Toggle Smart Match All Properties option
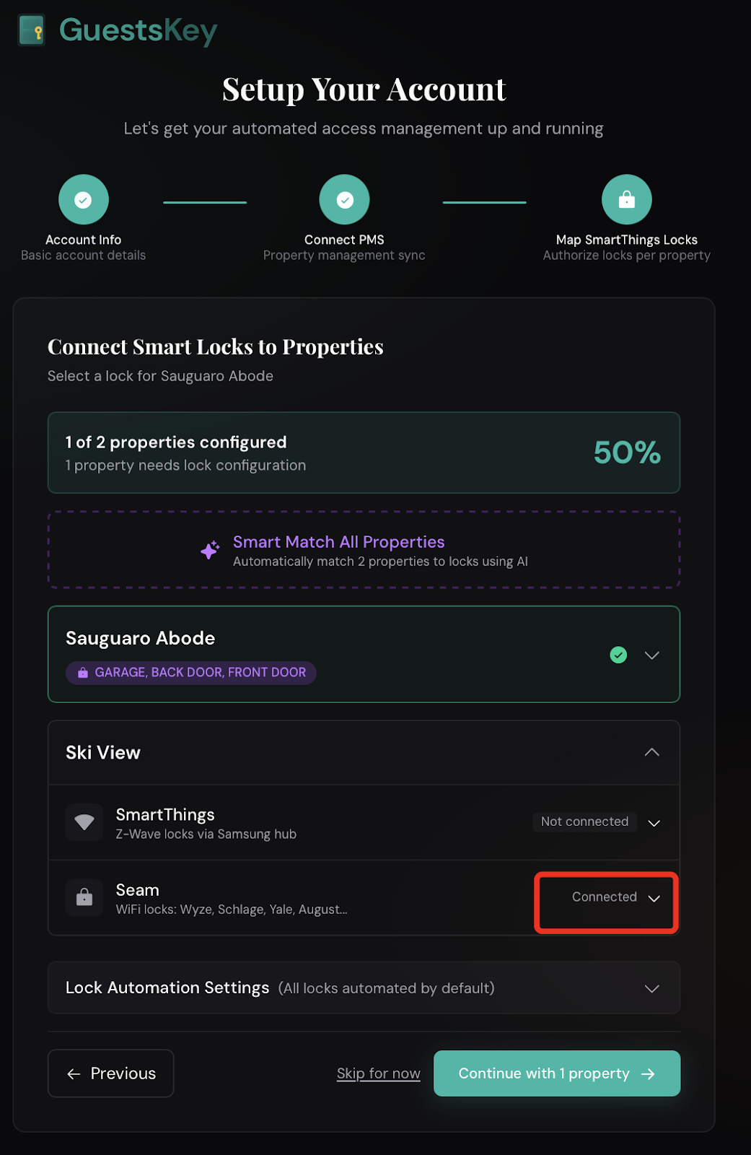 point(364,549)
